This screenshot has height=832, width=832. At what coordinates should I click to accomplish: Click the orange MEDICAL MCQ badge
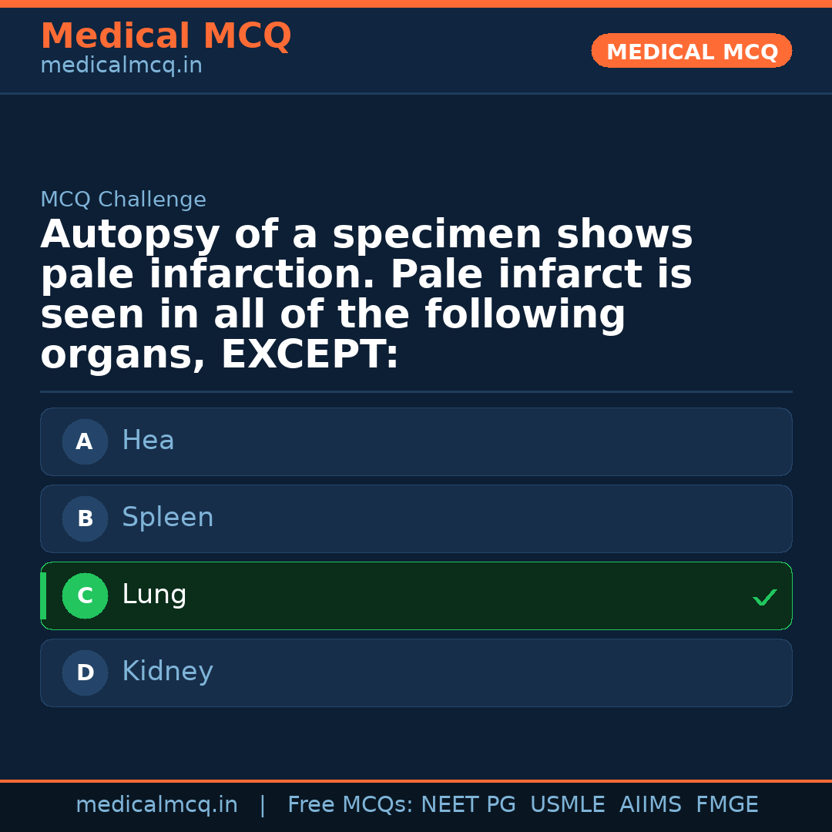click(x=692, y=51)
